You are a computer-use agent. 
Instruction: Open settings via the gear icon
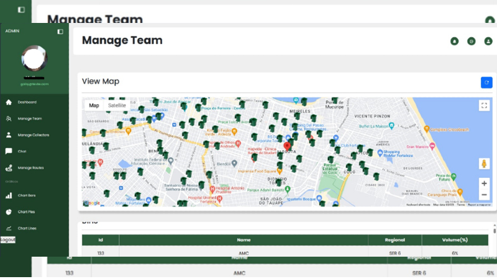coord(472,41)
